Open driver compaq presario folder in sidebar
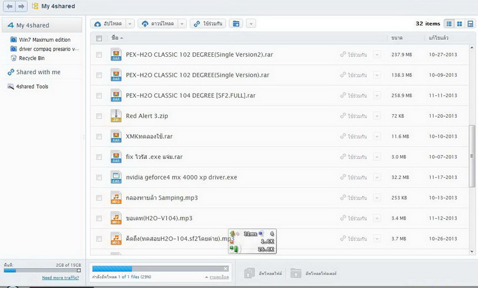 click(x=49, y=49)
